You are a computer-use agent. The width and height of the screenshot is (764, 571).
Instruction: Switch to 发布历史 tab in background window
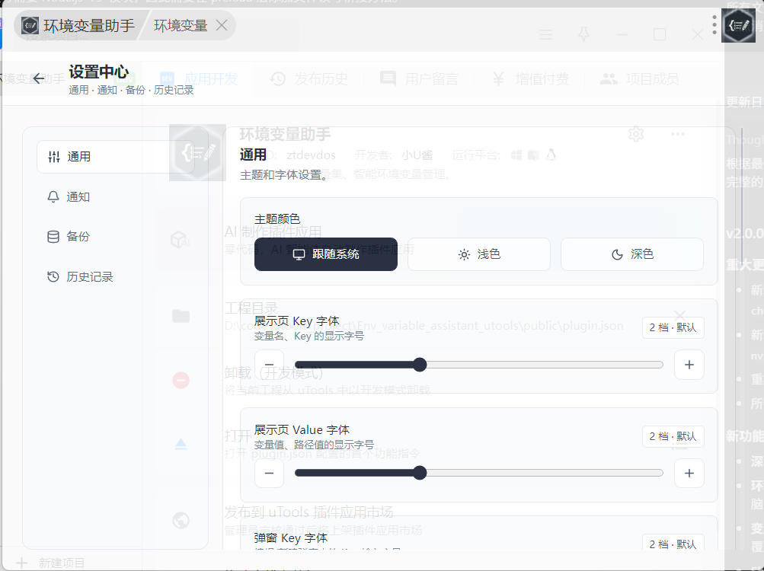point(309,78)
